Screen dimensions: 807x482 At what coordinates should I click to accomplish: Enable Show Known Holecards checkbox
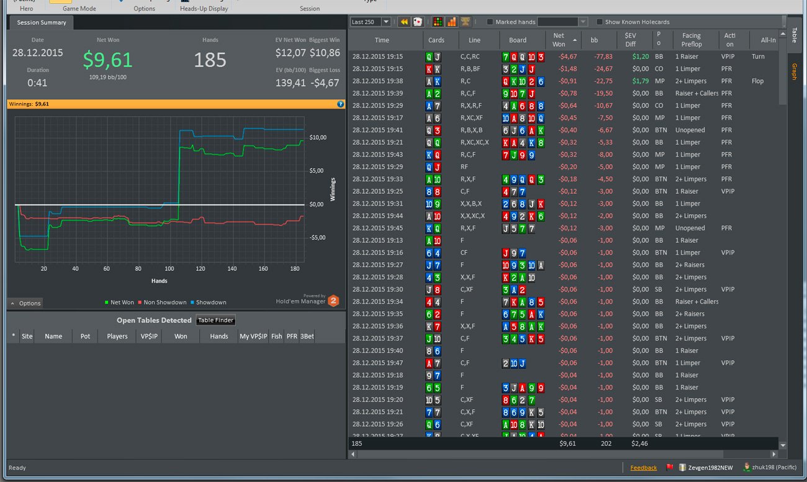click(600, 22)
